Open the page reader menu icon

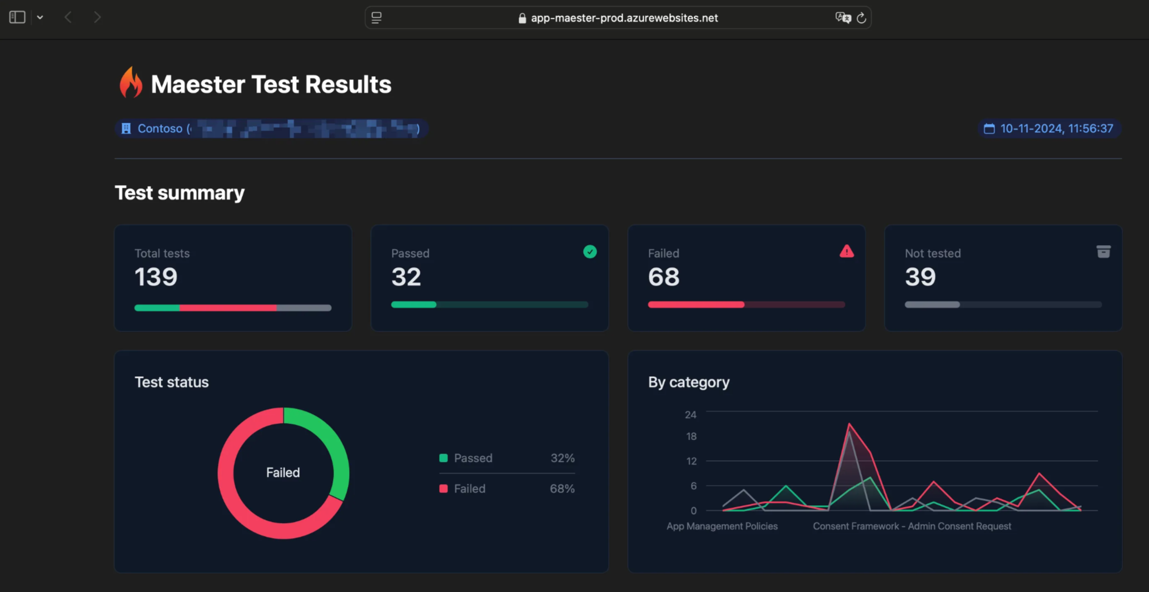pos(376,18)
